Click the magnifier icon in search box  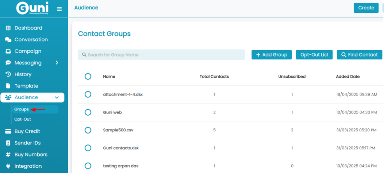84,55
